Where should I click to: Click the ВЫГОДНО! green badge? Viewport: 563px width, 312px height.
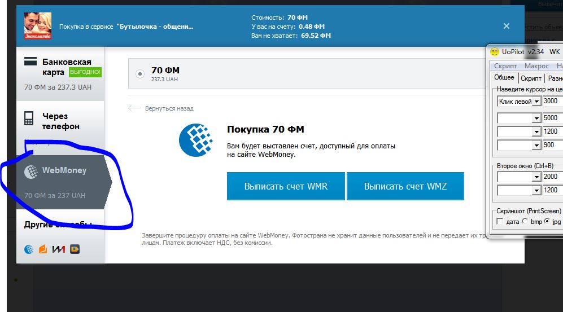(85, 72)
